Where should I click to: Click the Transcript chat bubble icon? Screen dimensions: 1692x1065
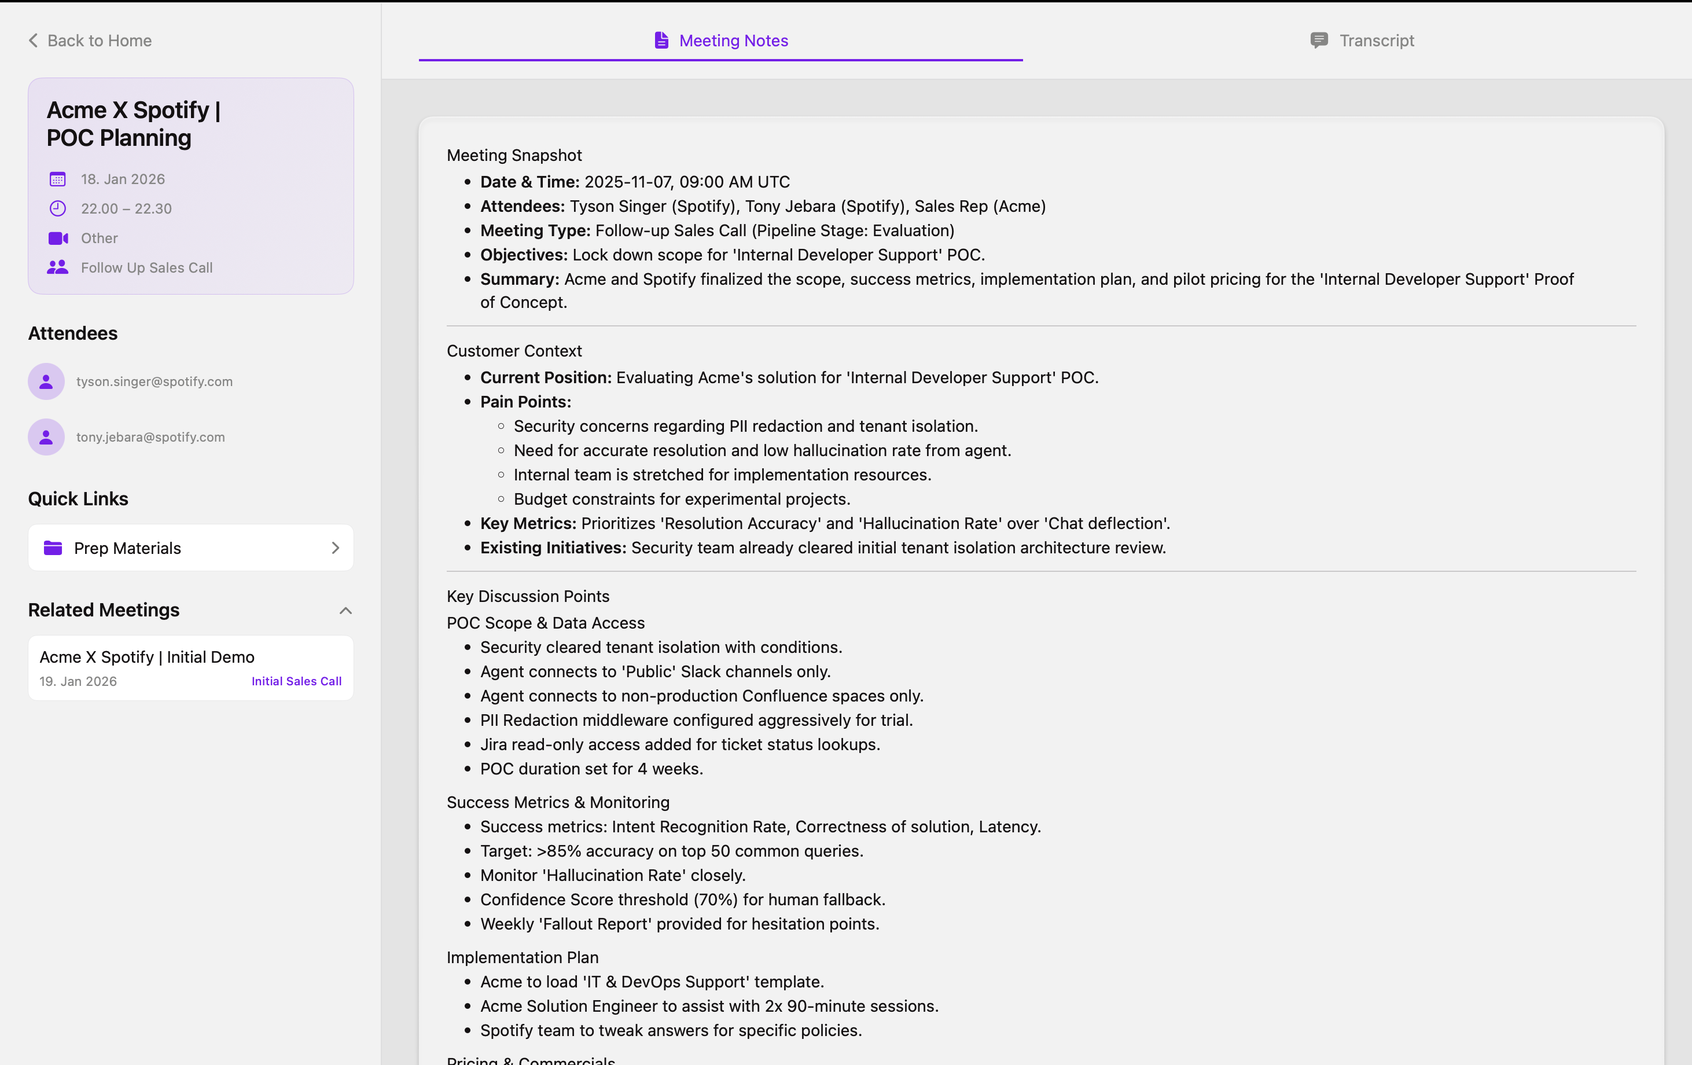[x=1319, y=41]
